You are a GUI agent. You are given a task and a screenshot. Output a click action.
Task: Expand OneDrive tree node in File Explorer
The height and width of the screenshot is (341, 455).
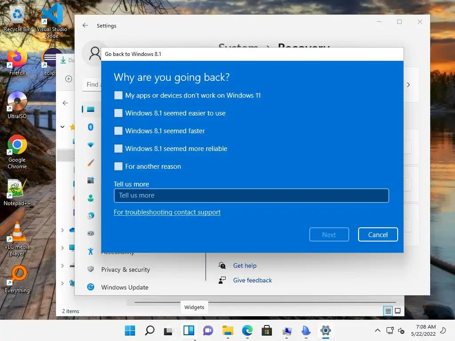click(62, 230)
